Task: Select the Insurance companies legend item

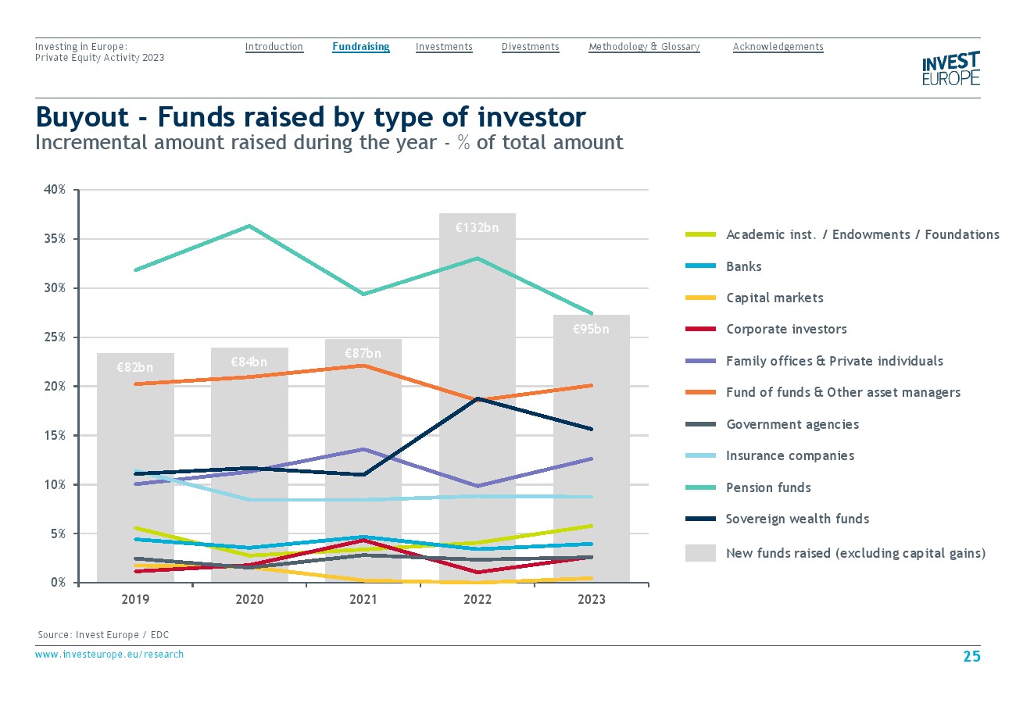Action: point(790,456)
